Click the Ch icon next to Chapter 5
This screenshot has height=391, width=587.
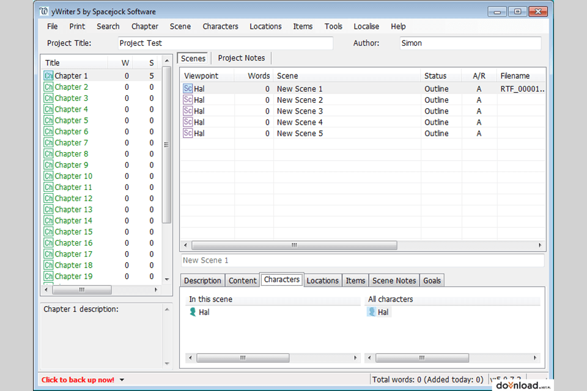[48, 120]
